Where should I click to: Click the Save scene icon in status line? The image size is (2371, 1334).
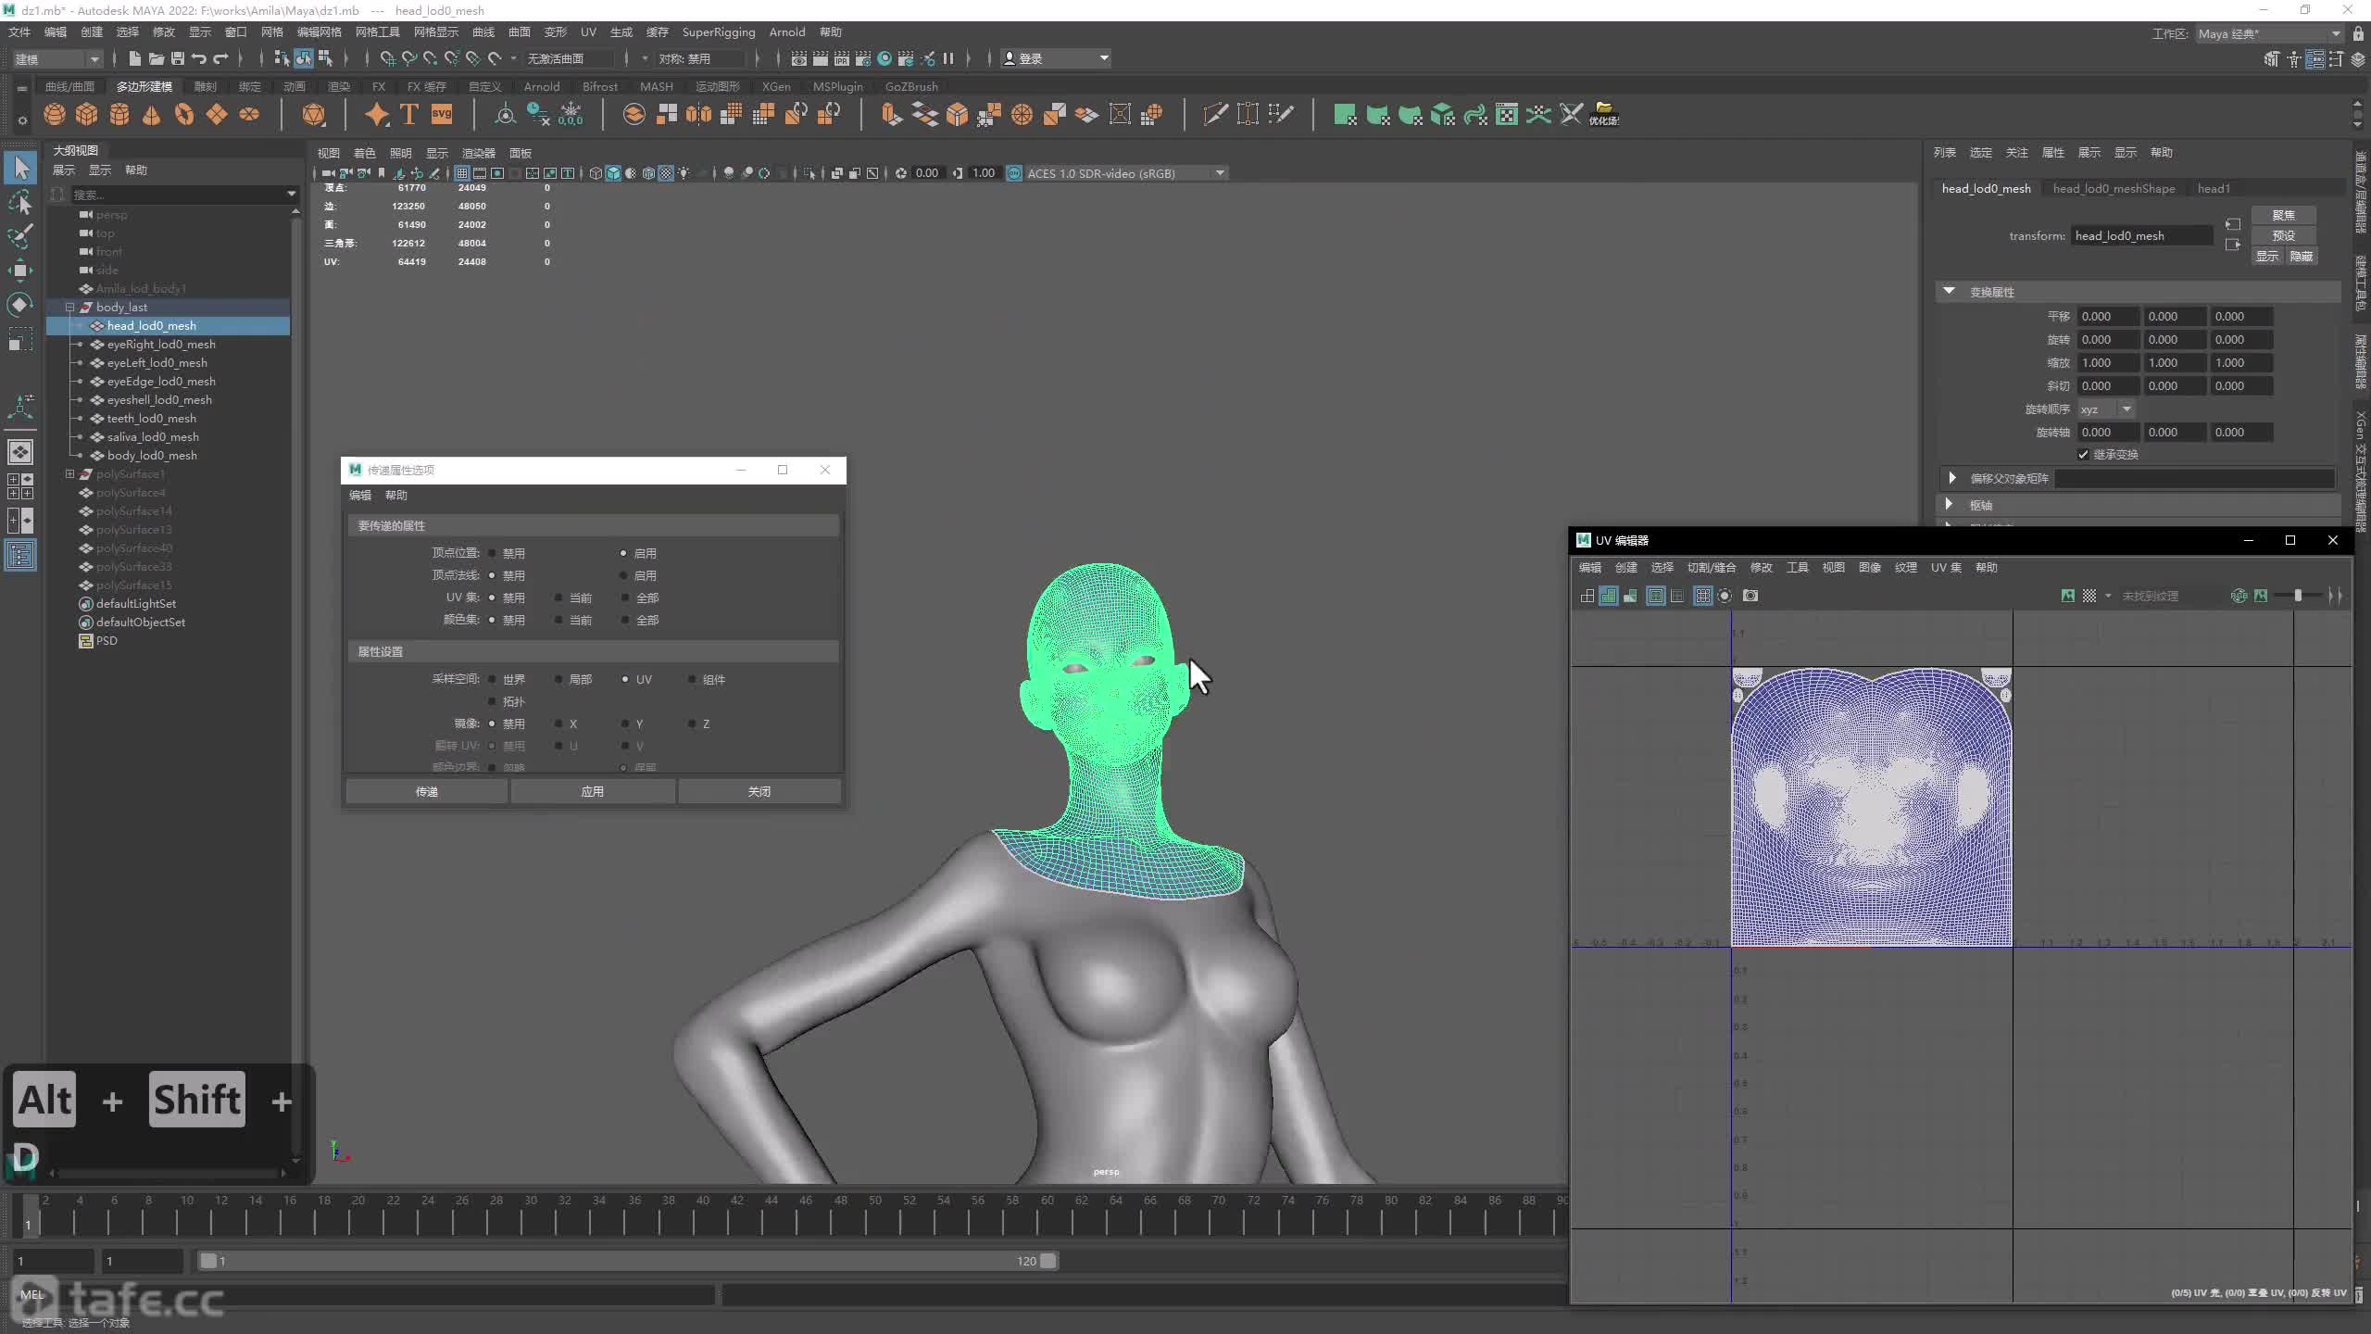178,58
